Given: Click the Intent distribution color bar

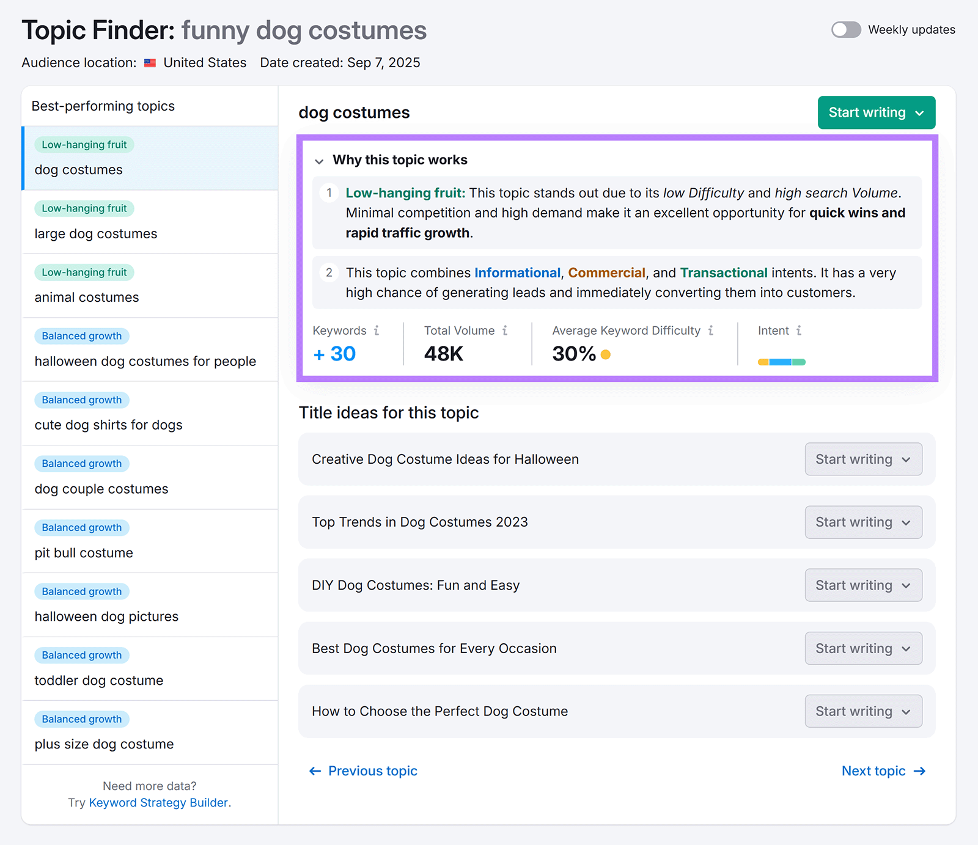Looking at the screenshot, I should click(x=781, y=362).
